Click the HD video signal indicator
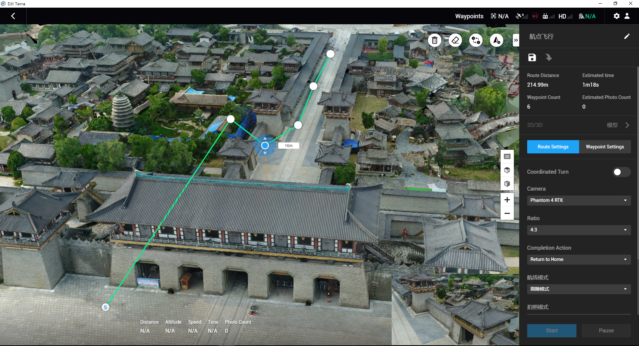 (565, 16)
